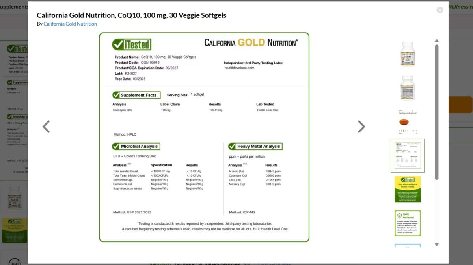The height and width of the screenshot is (265, 473).
Task: Close the image viewer with the X icon
Action: point(439,10)
